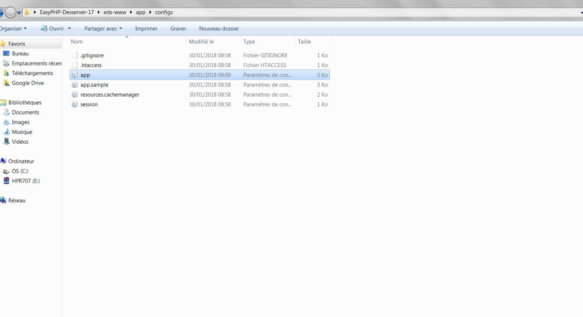Click the Vidéos library icon
The height and width of the screenshot is (317, 583).
(6, 142)
